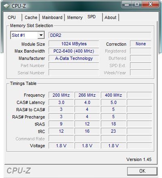Click the 400 MHz frequency cell
The height and width of the screenshot is (178, 162).
(113, 95)
